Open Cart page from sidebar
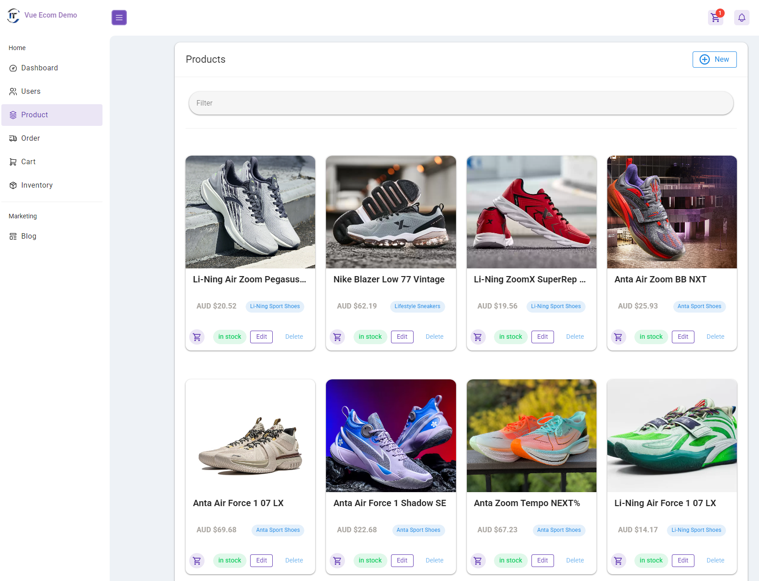This screenshot has height=581, width=759. pos(52,162)
